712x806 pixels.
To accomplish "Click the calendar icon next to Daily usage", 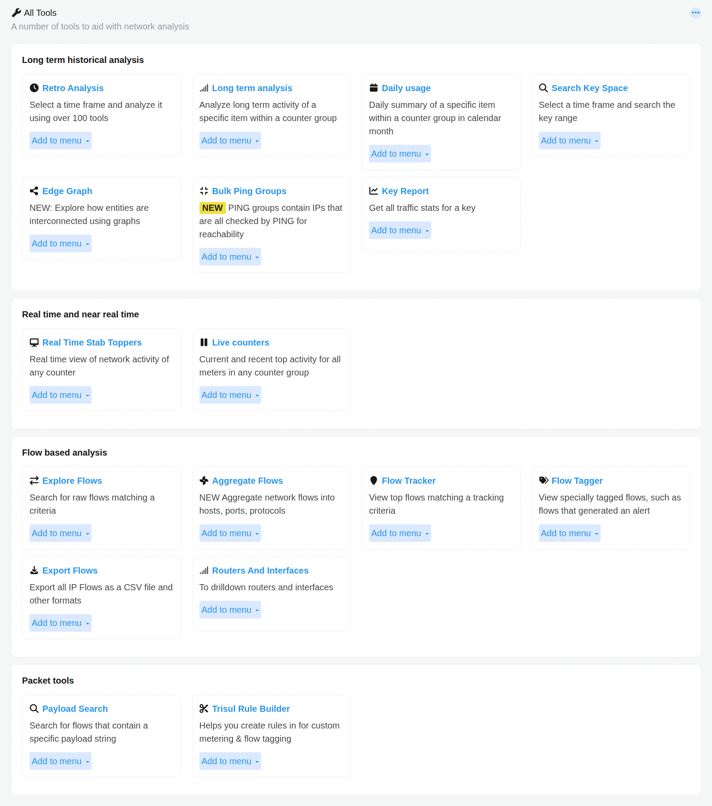I will coord(373,88).
